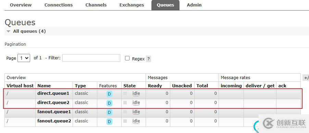Viewport: 309px width, 133px height.
Task: Click idle state of fanout.queue2
Action: click(136, 121)
